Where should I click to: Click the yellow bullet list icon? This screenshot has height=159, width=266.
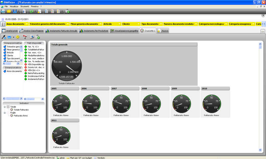(x=59, y=11)
